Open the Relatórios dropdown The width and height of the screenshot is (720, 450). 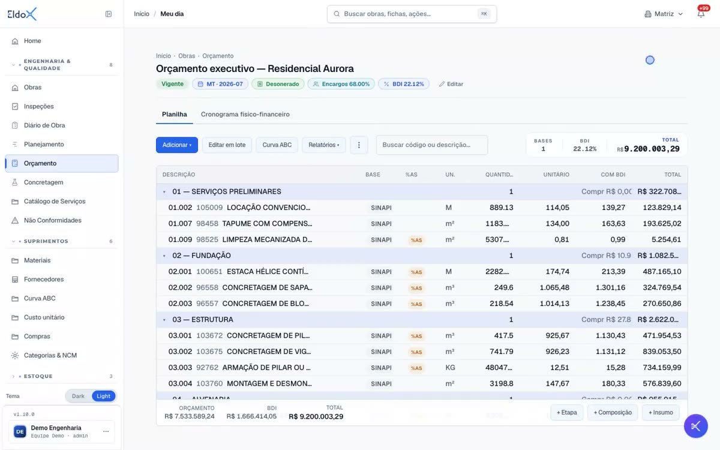pyautogui.click(x=324, y=145)
